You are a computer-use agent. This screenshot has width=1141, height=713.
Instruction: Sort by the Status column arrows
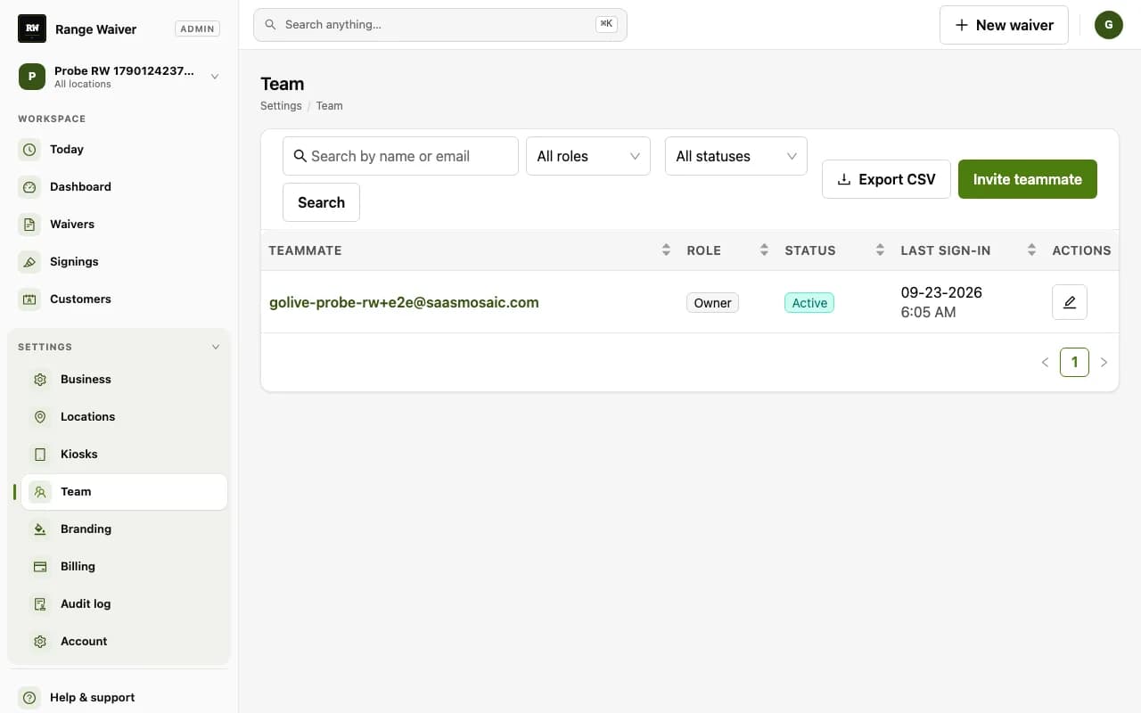pyautogui.click(x=880, y=250)
